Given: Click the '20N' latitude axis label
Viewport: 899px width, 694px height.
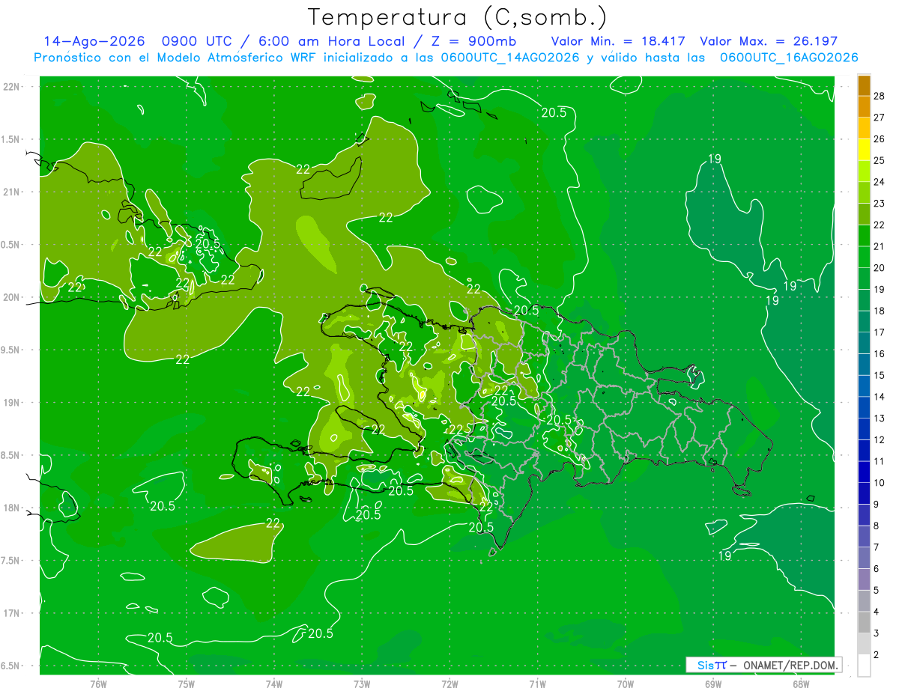Looking at the screenshot, I should coord(11,297).
